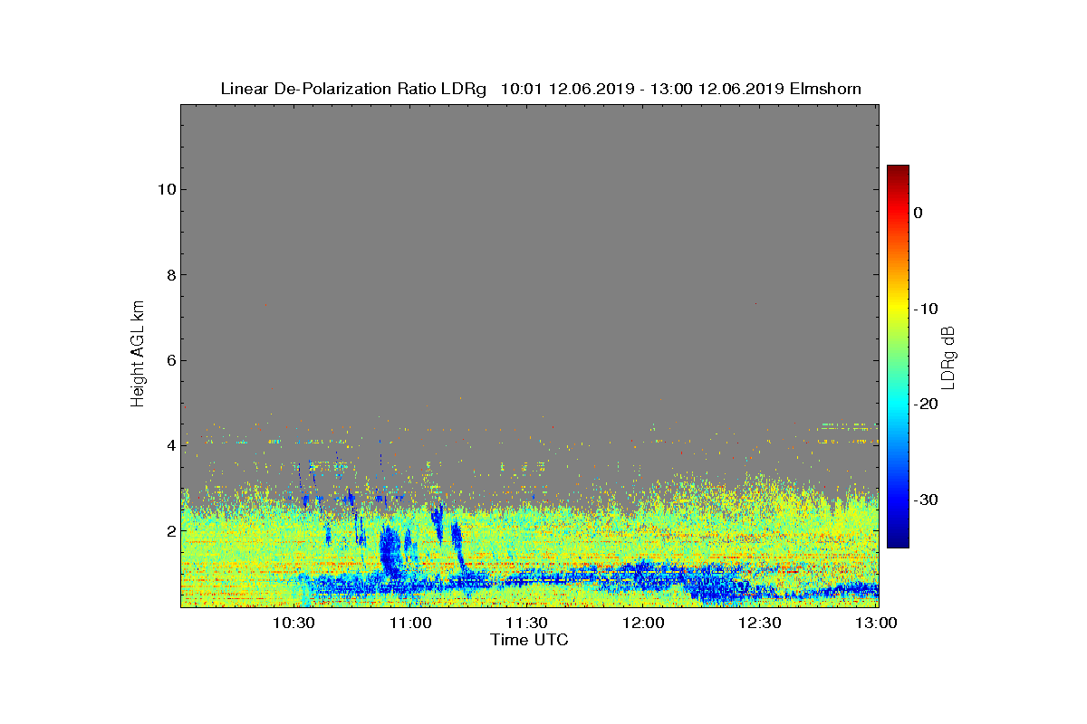Pick the yellow region of the colorbar
Viewport: 1087px width, 724px height.
[898, 309]
